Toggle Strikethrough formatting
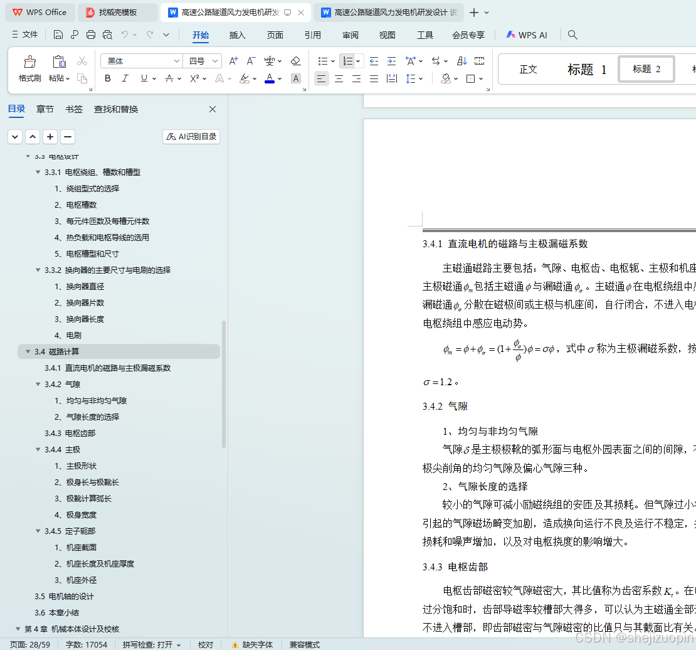This screenshot has width=696, height=650. pos(169,78)
